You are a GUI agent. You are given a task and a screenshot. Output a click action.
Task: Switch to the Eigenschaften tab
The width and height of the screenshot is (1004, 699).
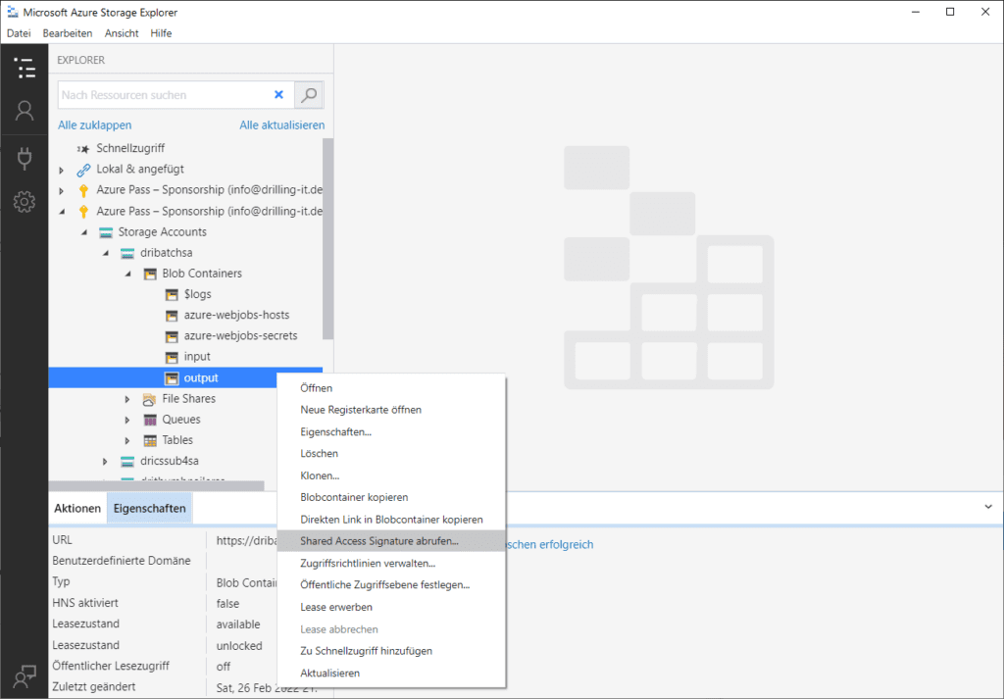pos(150,508)
